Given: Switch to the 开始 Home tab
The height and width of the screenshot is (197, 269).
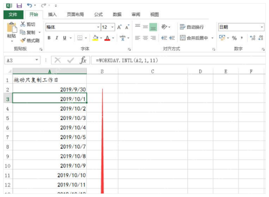Looking at the screenshot, I should tap(34, 15).
